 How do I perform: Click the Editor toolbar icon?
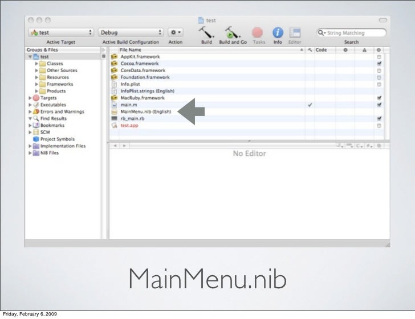(295, 33)
